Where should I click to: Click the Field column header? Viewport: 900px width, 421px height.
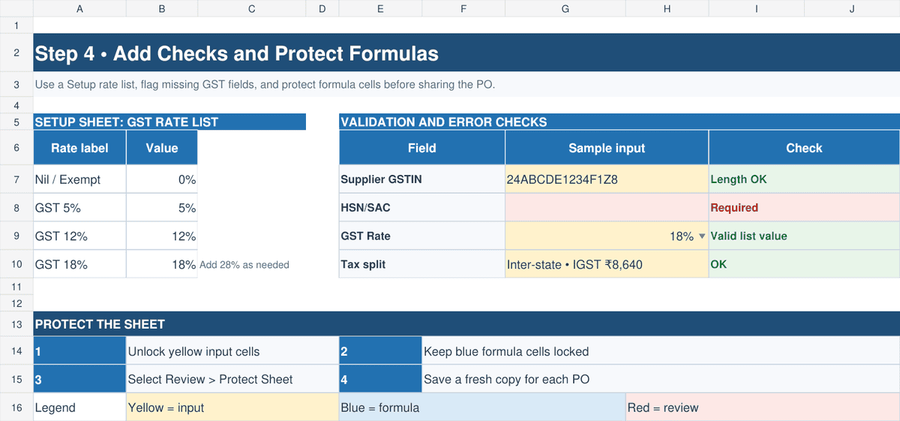tap(422, 148)
